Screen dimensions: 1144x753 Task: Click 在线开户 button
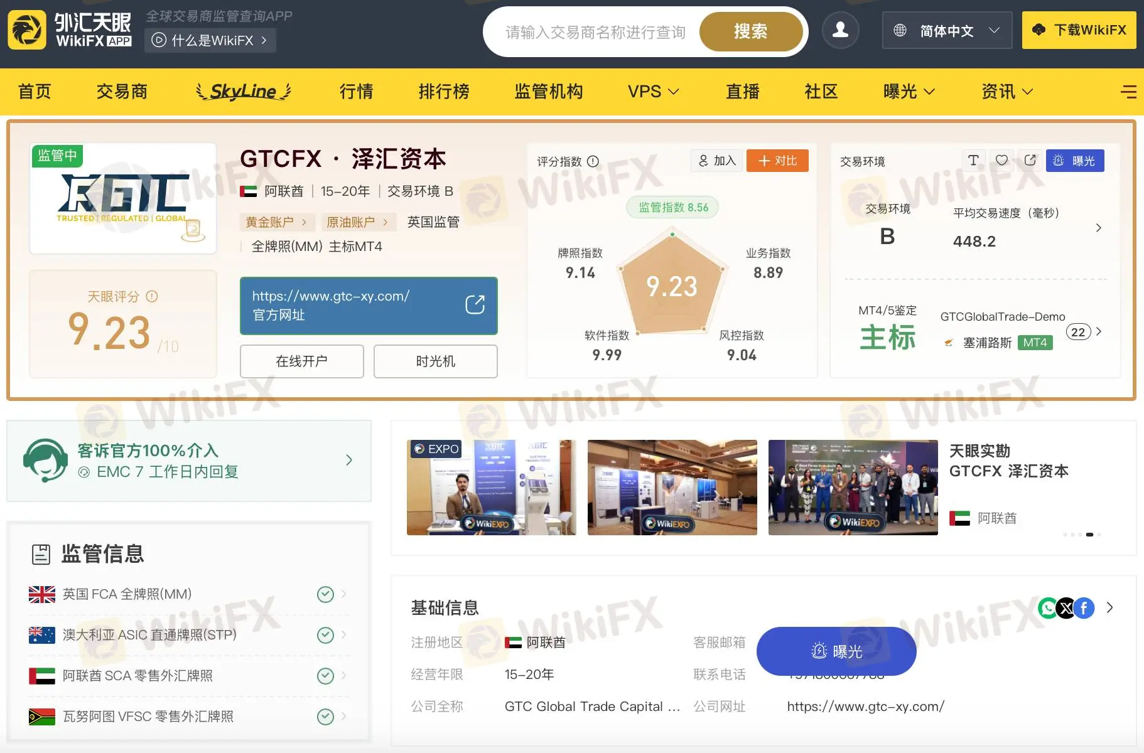click(x=301, y=361)
